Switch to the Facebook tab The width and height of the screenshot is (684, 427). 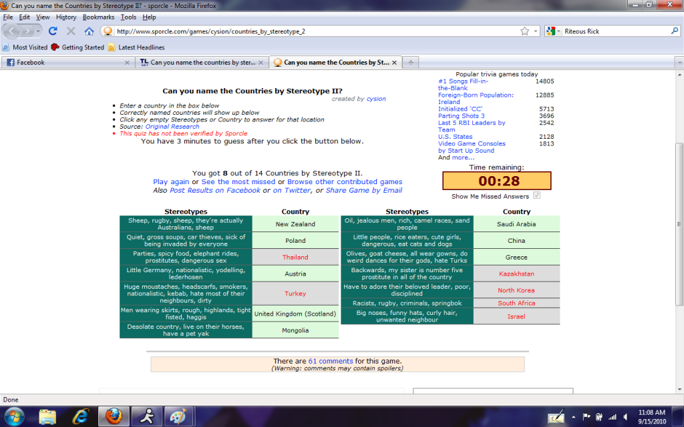pos(67,62)
